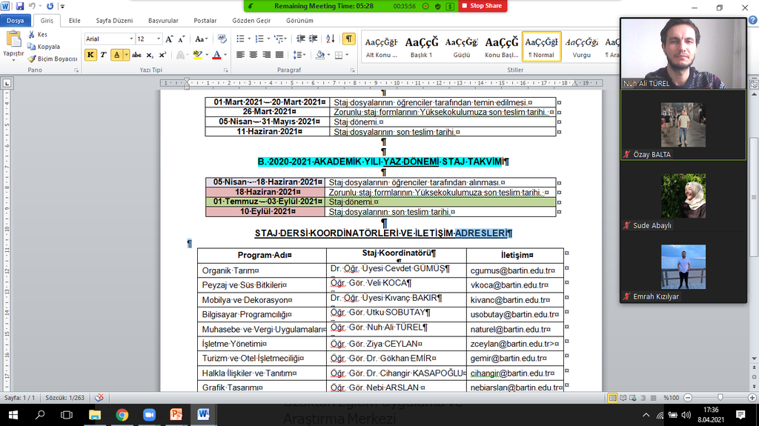The width and height of the screenshot is (759, 426).
Task: Click the sort A-Z icon
Action: (329, 39)
